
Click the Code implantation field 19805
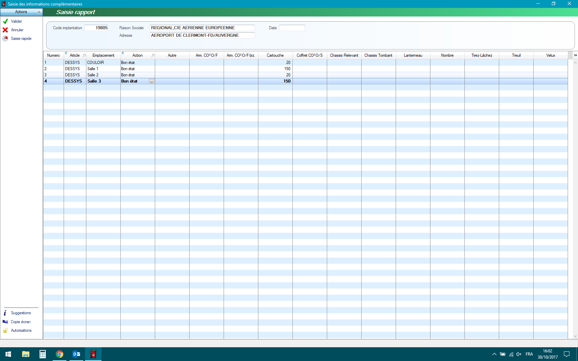pyautogui.click(x=96, y=28)
